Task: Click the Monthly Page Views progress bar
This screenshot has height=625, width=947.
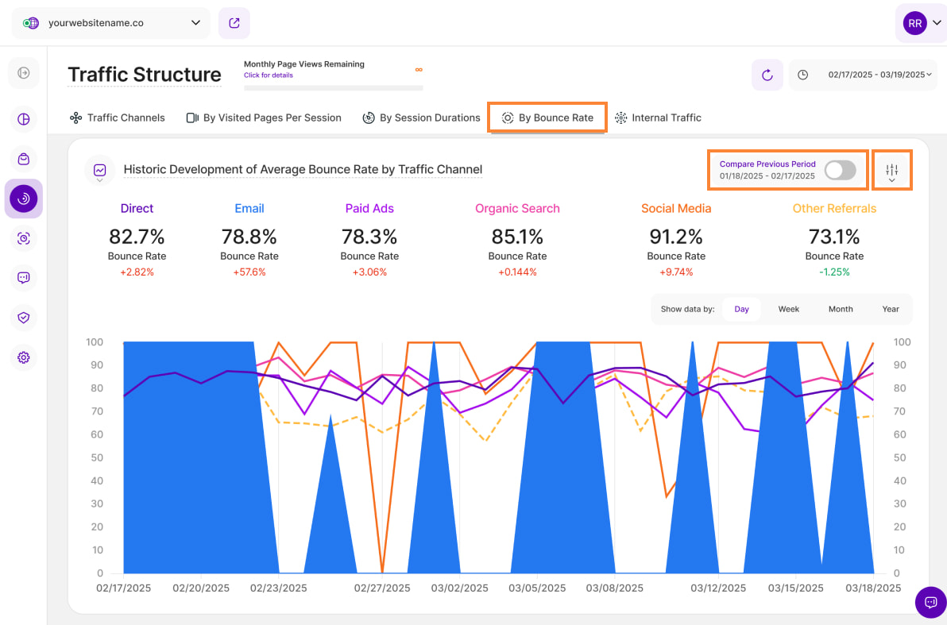Action: pyautogui.click(x=333, y=87)
